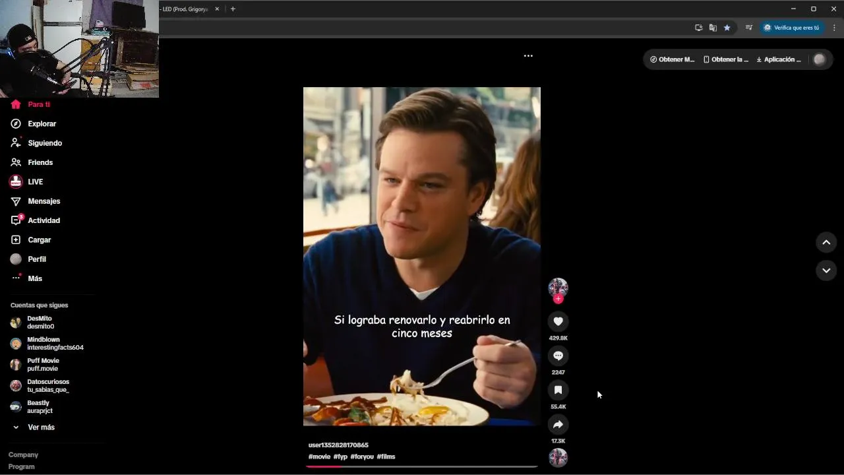Expand Ver más followed accounts
844x475 pixels.
(x=34, y=427)
